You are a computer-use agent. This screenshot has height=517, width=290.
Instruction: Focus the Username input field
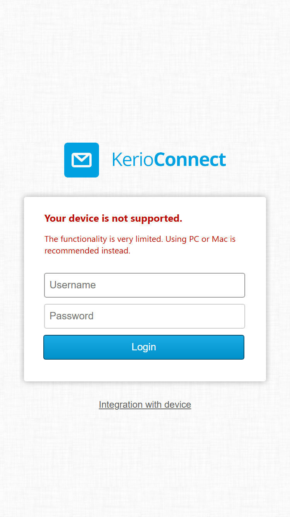pos(145,285)
